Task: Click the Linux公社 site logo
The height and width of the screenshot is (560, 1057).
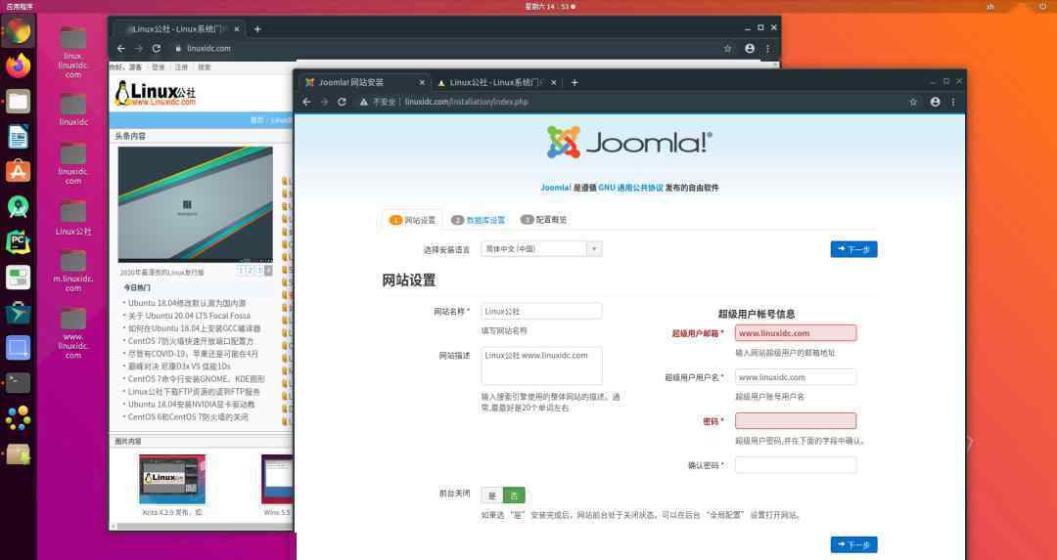Action: (155, 94)
